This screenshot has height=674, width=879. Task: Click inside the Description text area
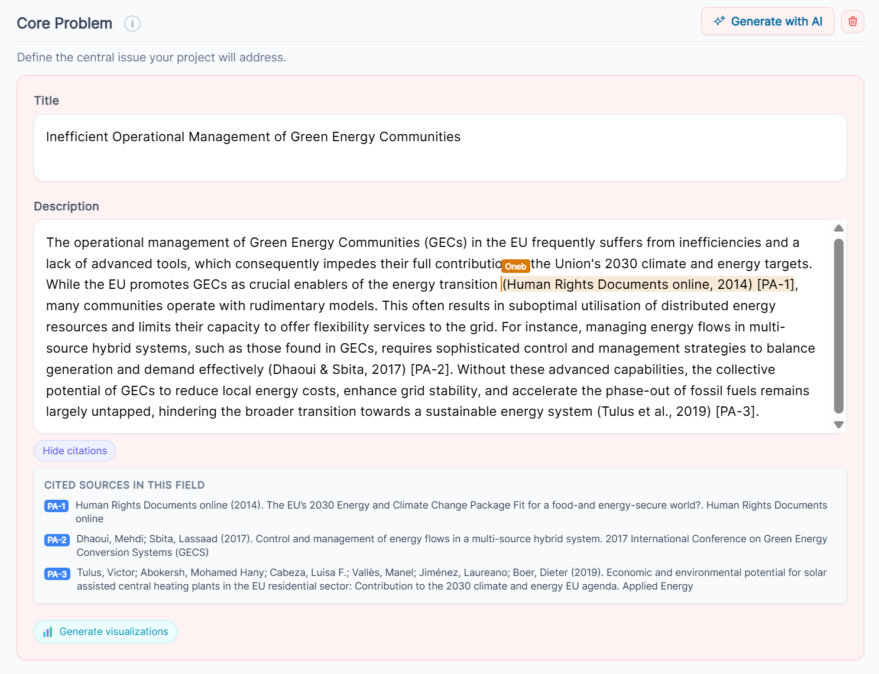433,327
